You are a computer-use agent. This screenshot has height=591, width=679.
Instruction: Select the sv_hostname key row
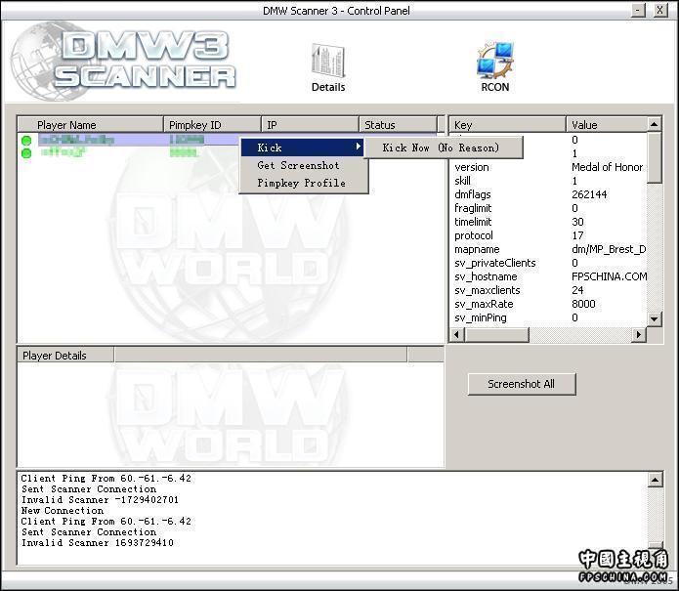pos(549,276)
